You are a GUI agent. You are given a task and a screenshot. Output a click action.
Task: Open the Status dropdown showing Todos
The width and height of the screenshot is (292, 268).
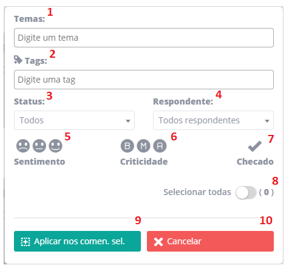(x=74, y=120)
